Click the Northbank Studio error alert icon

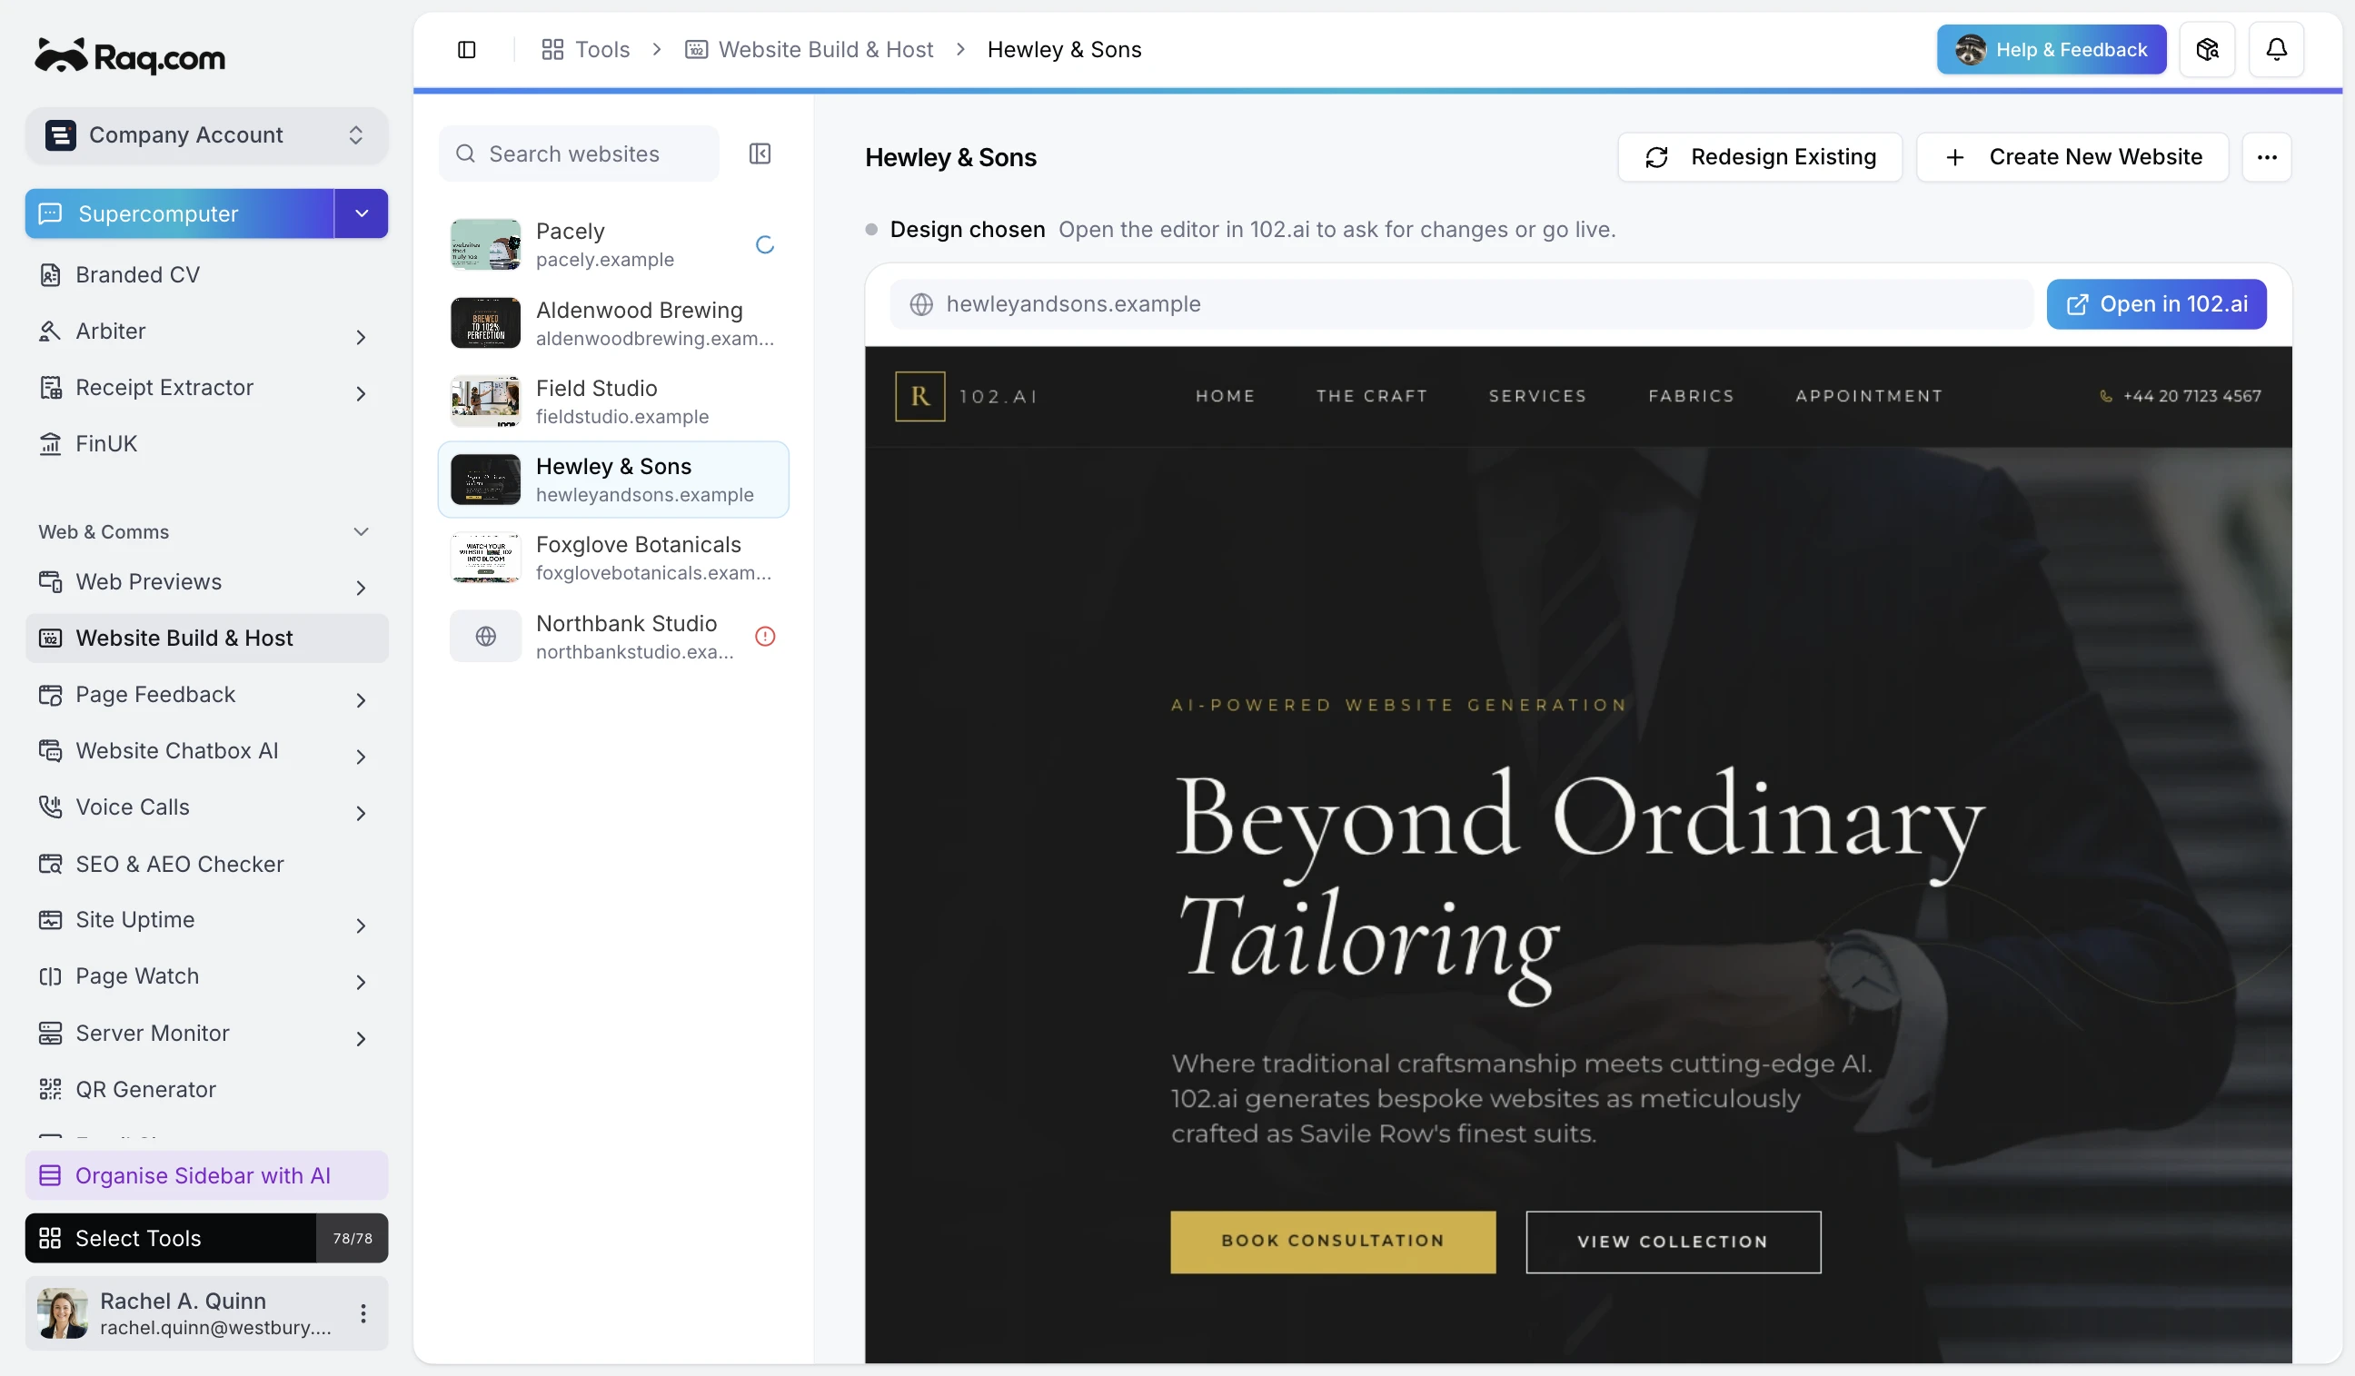pyautogui.click(x=764, y=636)
